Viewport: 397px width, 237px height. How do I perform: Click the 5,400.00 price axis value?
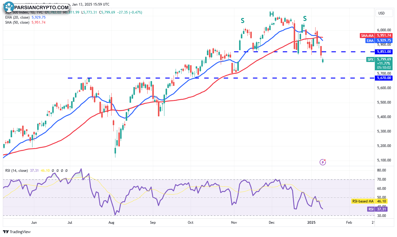[384, 117]
